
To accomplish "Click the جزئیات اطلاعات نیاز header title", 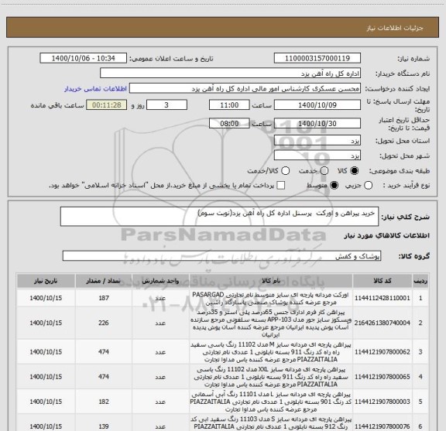I will click(395, 28).
